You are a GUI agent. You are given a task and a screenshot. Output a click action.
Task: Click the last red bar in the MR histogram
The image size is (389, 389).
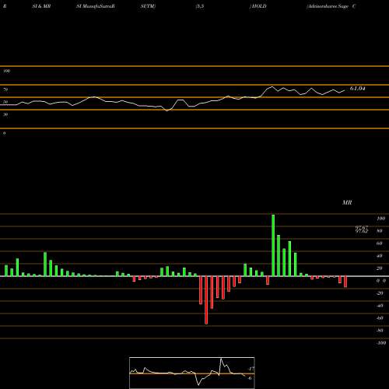click(x=345, y=282)
